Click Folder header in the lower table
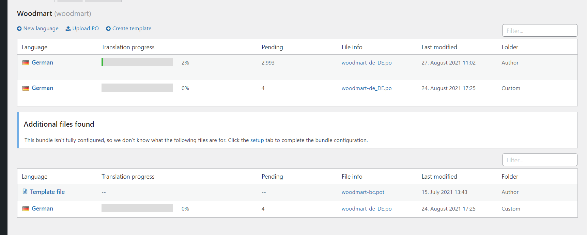The image size is (587, 235). point(510,177)
